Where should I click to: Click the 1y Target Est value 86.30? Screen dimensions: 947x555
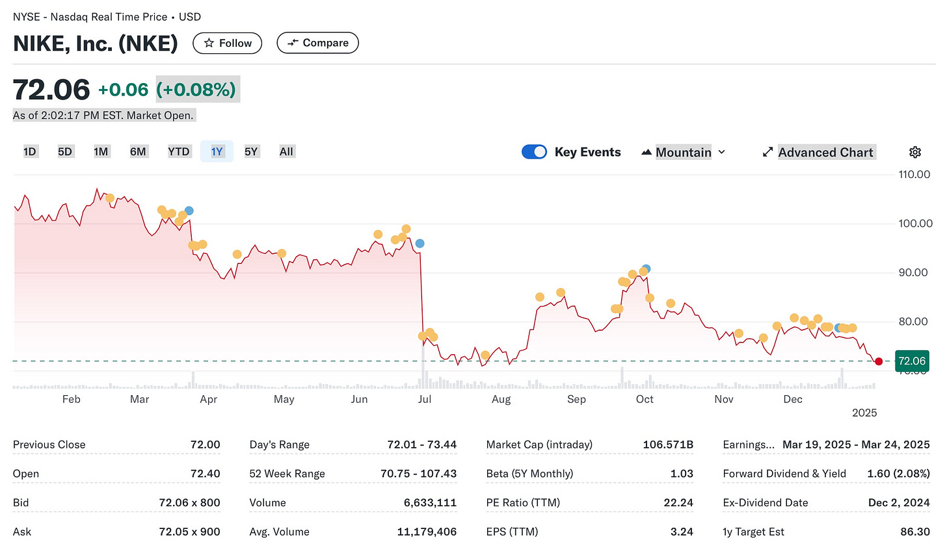tap(915, 532)
